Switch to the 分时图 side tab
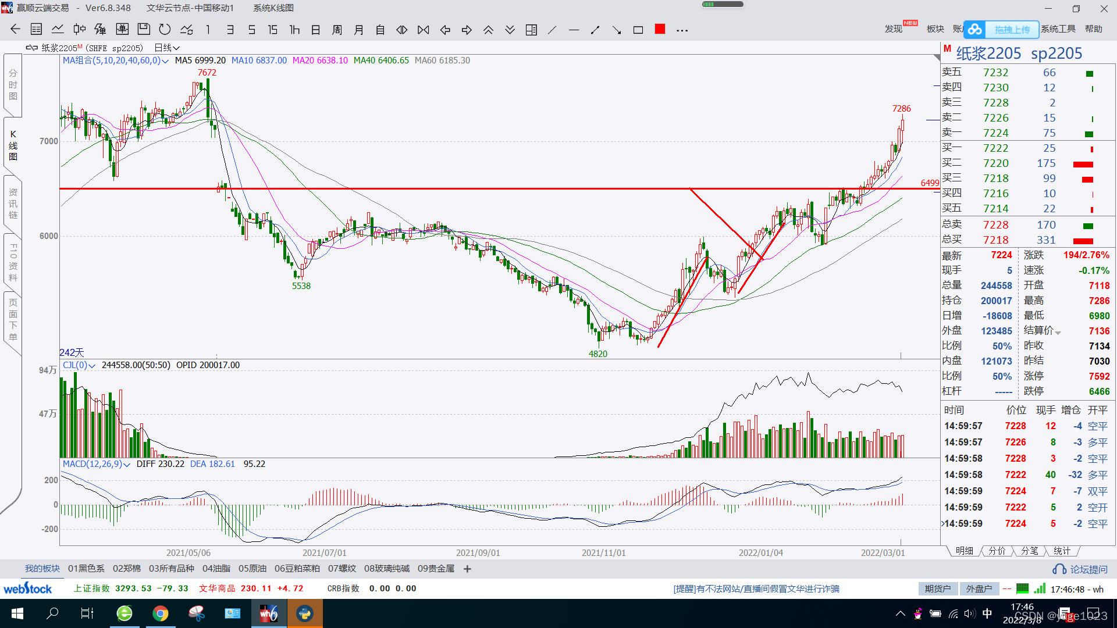 pyautogui.click(x=13, y=85)
